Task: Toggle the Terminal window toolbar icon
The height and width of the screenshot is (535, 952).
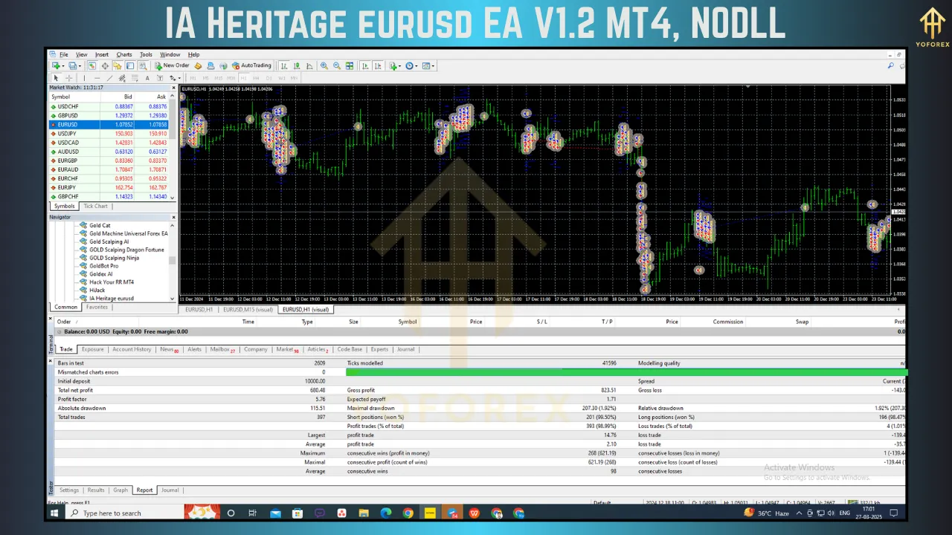Action: (130, 65)
